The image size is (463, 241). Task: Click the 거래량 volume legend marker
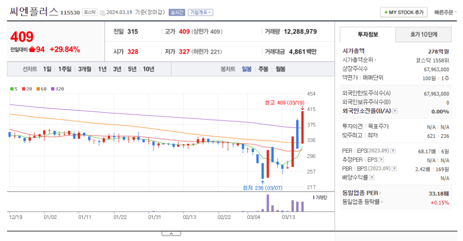click(x=320, y=197)
